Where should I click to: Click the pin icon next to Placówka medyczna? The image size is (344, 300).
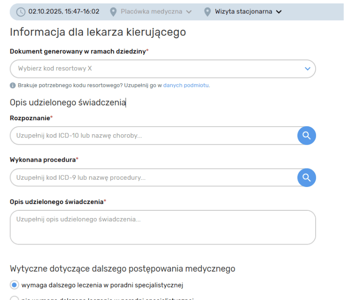(113, 12)
